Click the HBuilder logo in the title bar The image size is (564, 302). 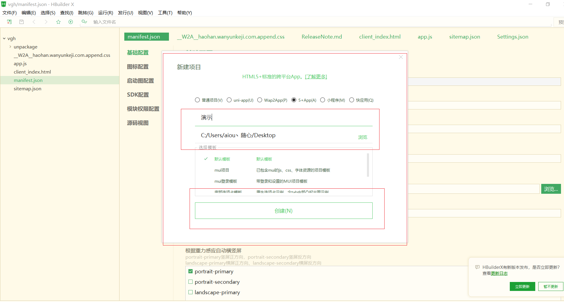(3, 4)
